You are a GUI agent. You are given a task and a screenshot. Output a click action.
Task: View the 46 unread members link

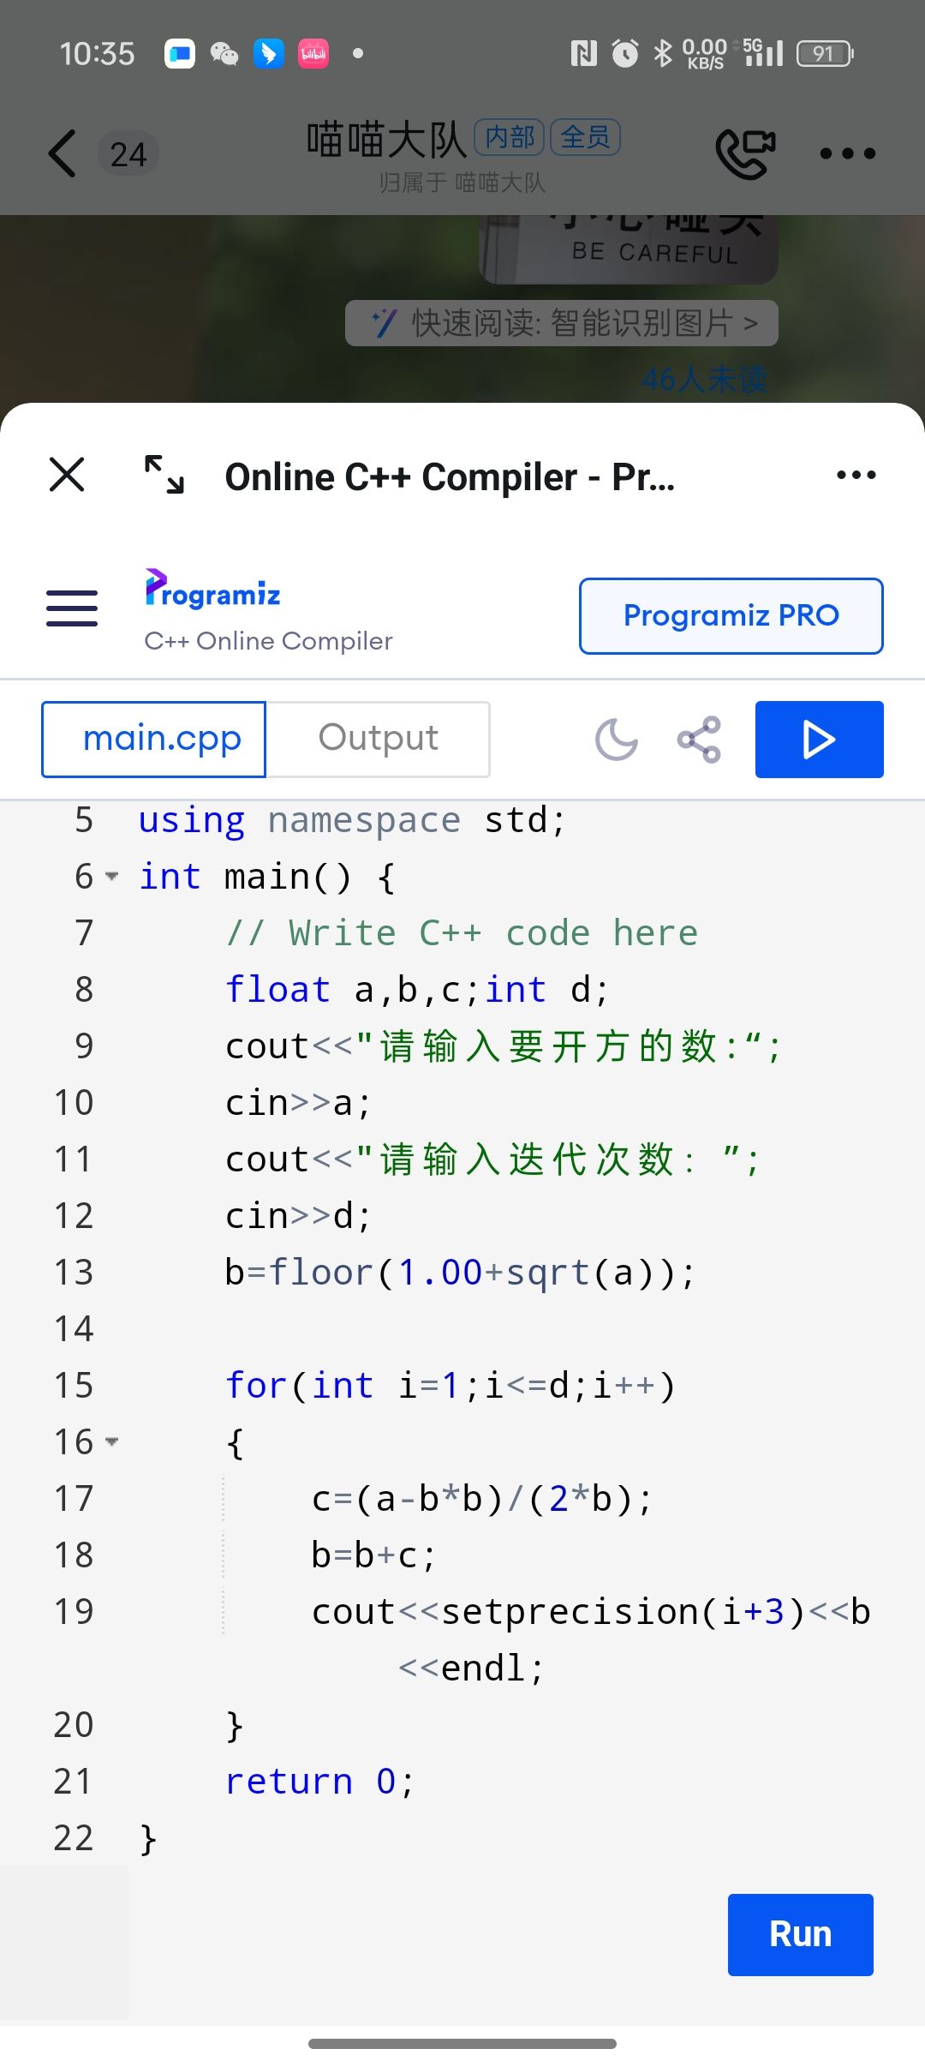click(704, 380)
